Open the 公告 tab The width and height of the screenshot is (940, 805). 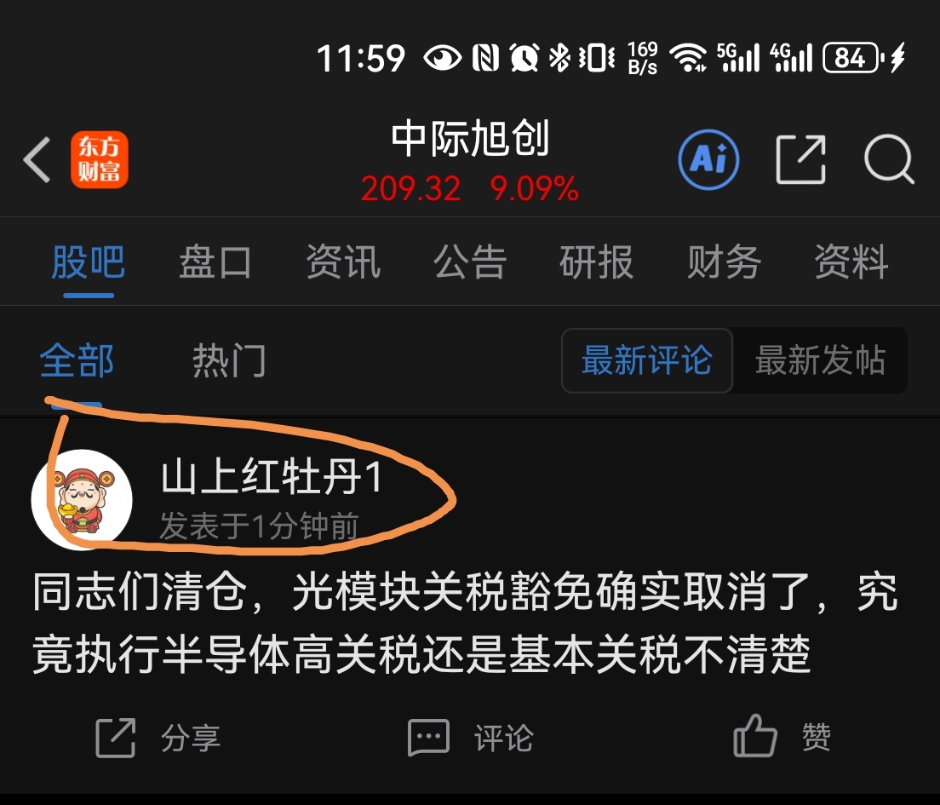(x=470, y=262)
